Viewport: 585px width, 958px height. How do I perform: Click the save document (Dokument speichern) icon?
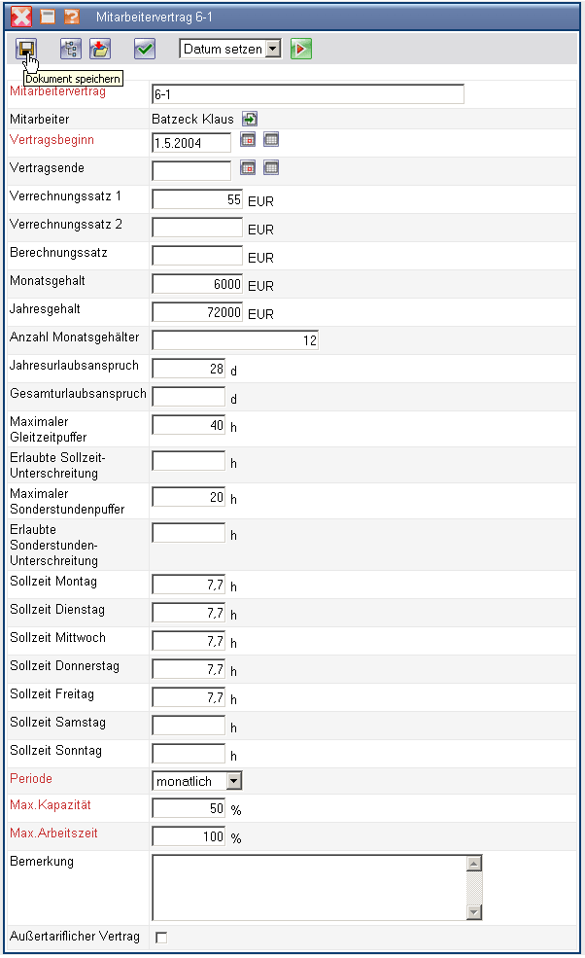click(x=26, y=49)
